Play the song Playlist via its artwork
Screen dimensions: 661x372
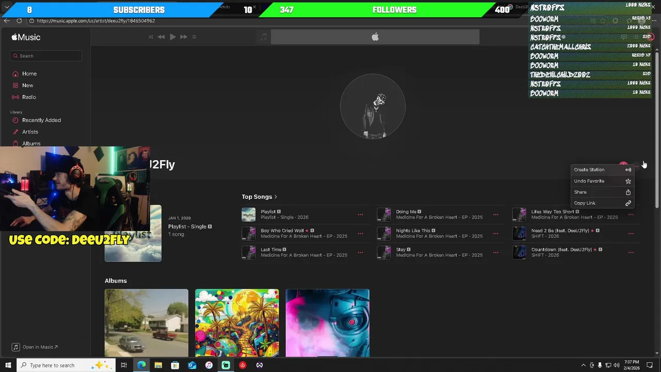pos(248,214)
